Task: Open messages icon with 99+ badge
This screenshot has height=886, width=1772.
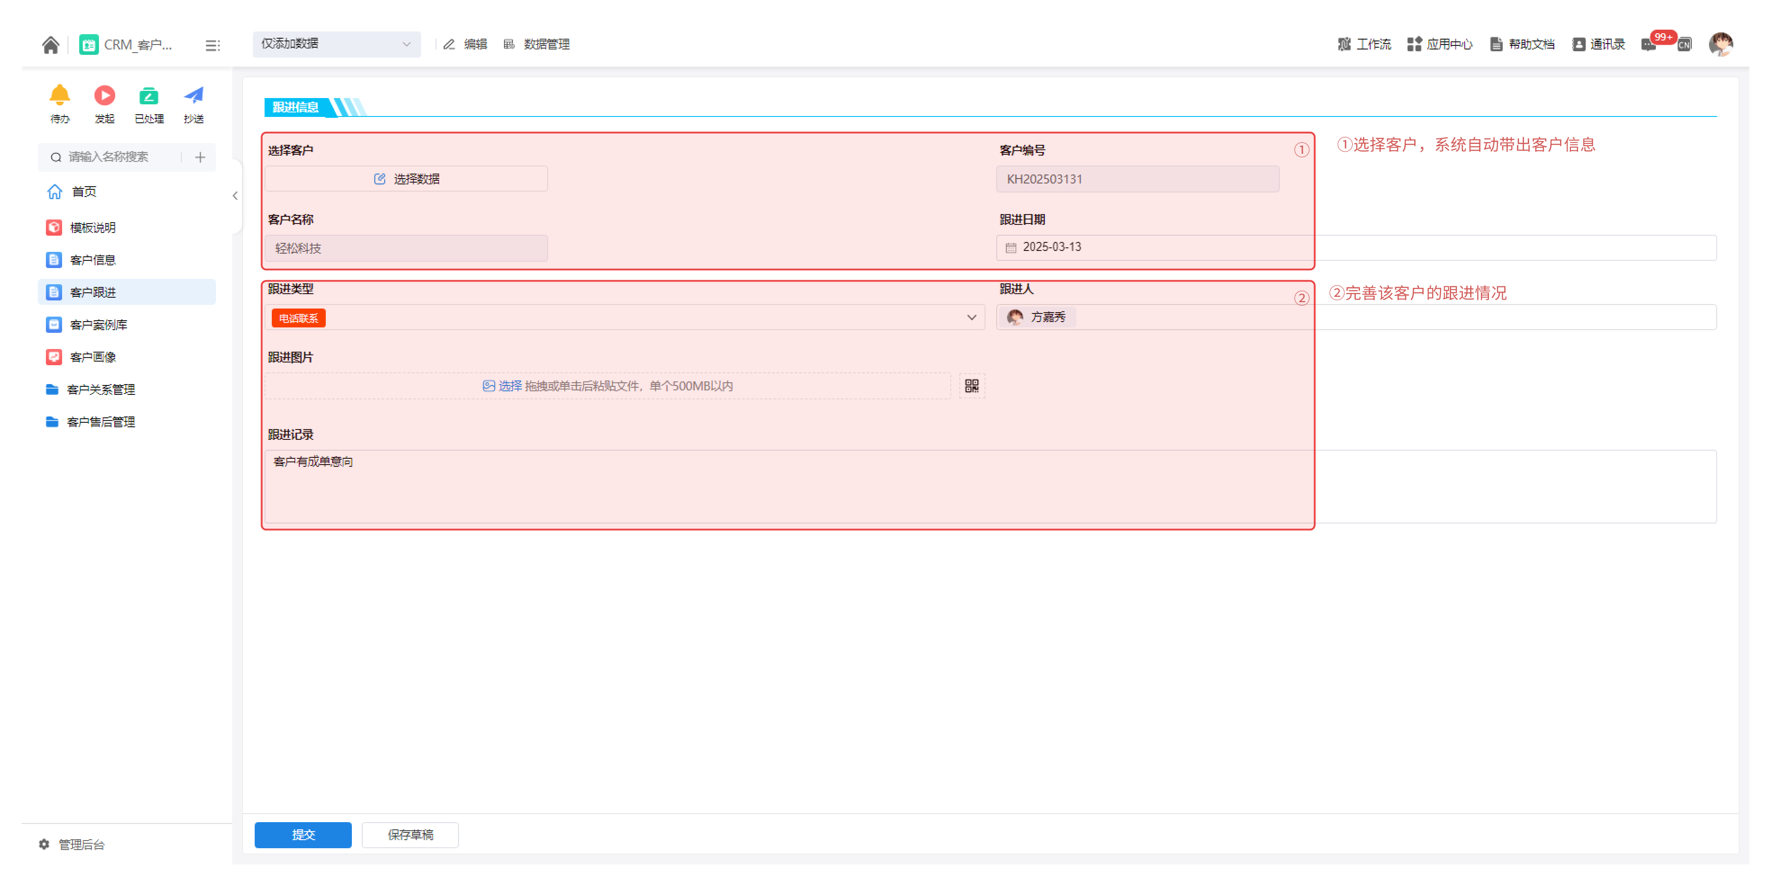Action: coord(1650,45)
